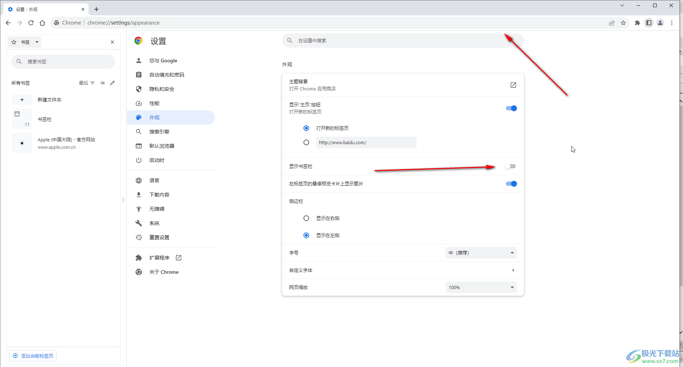The image size is (683, 367).
Task: Bookmark this tab with the star icon
Action: pyautogui.click(x=623, y=23)
